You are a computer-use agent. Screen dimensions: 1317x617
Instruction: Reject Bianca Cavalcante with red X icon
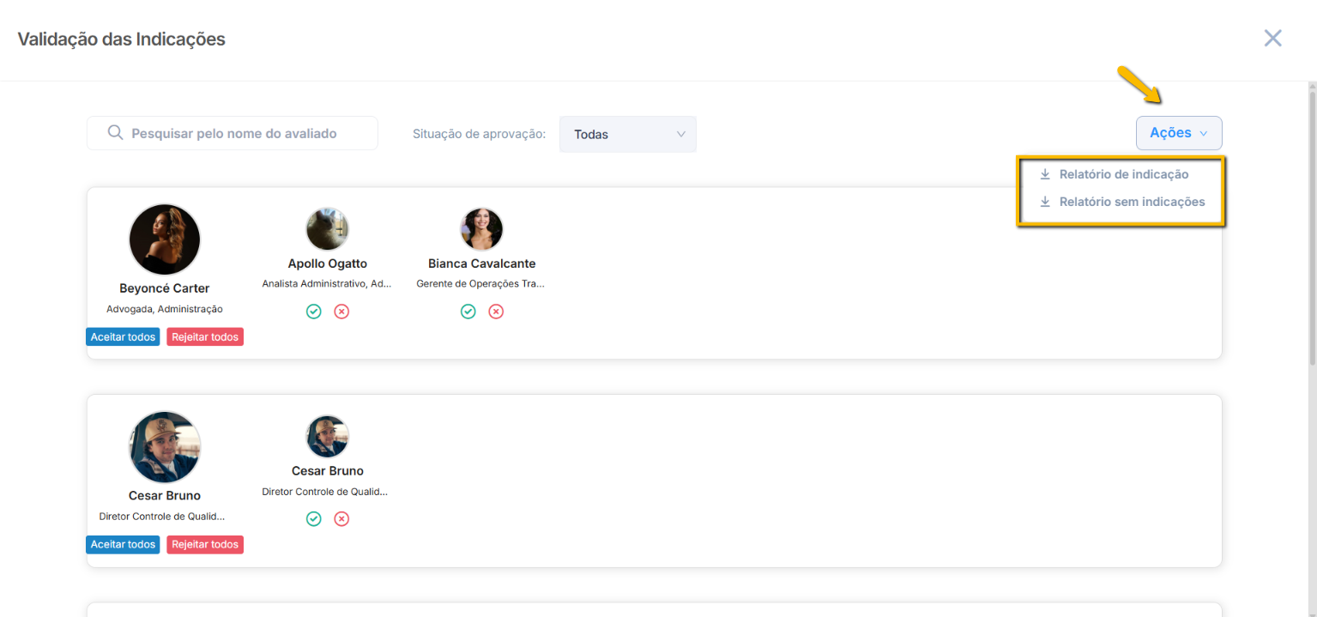coord(496,312)
